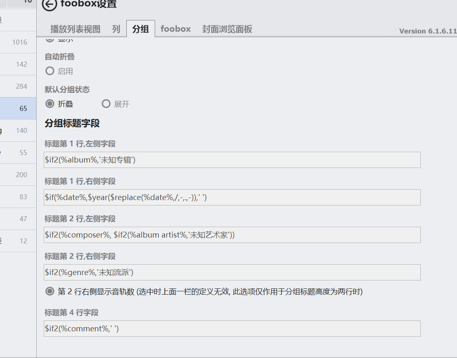457x358 pixels.
Task: Switch to the 播放列表视图 tab
Action: 75,29
